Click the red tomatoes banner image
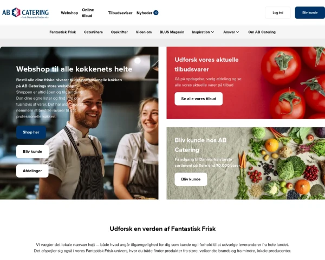Viewport: 325px width, 260px height. (290, 83)
